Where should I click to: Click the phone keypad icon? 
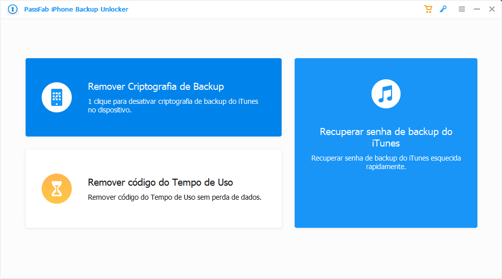point(57,97)
